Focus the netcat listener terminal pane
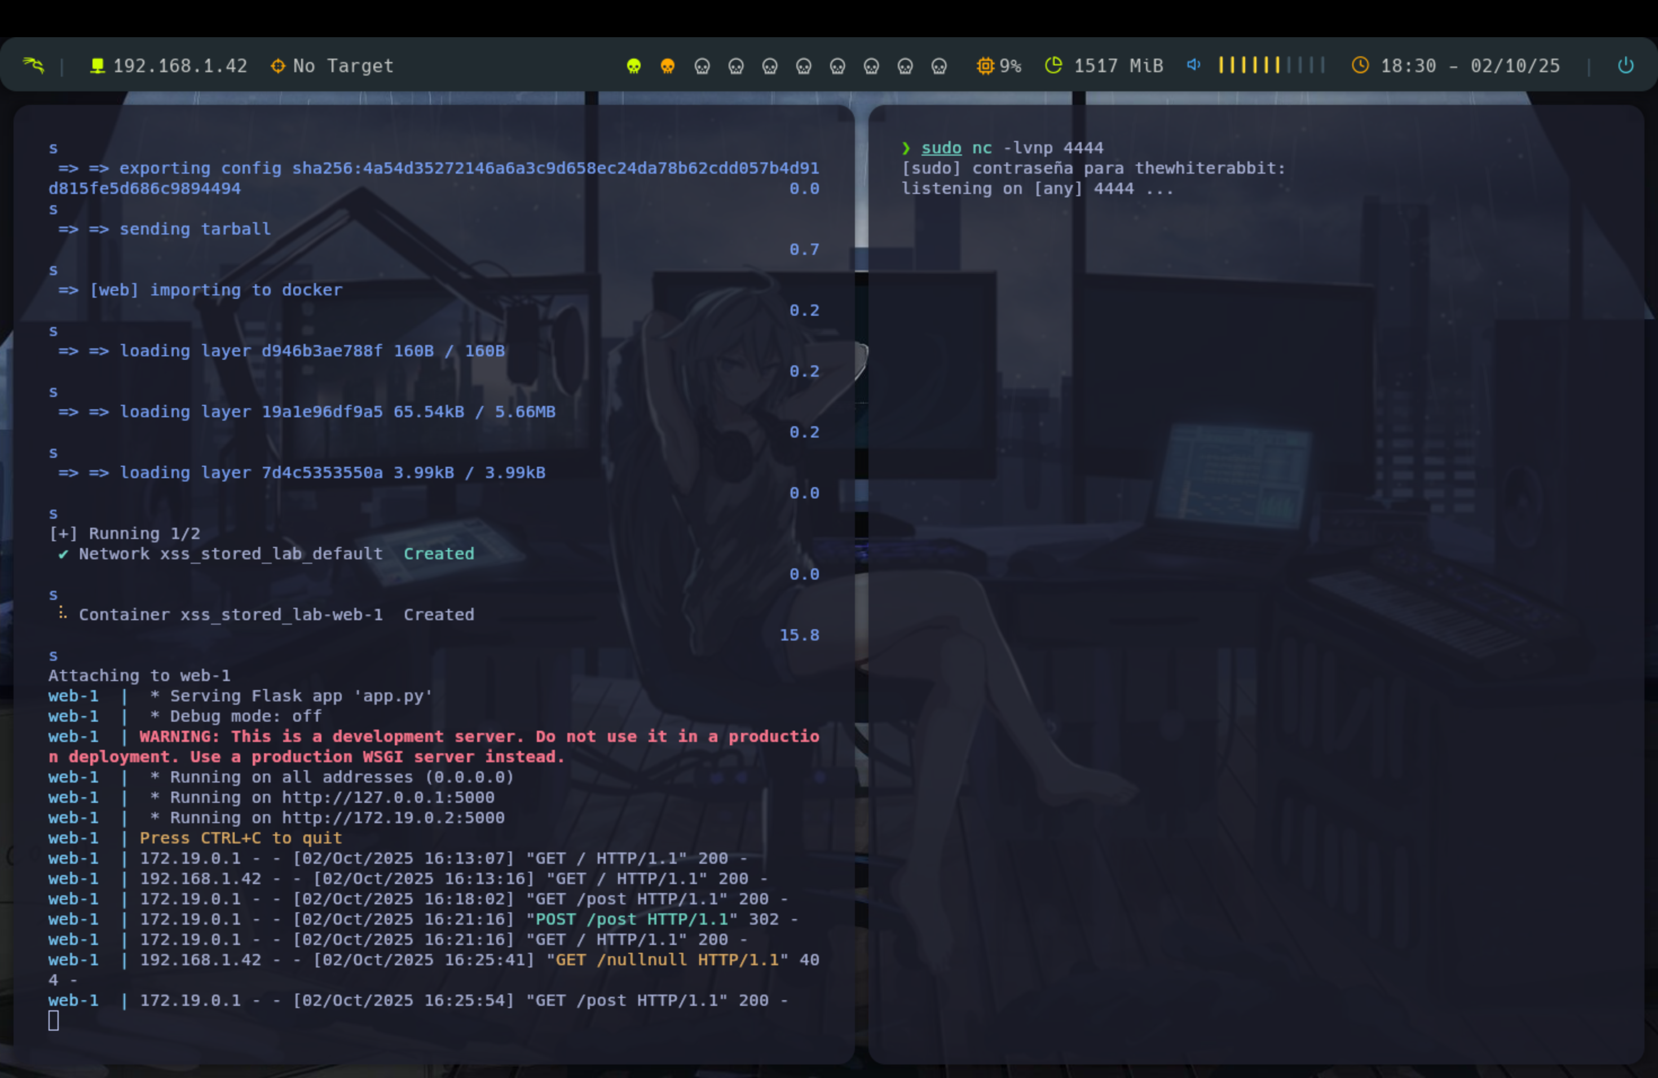 [x=1254, y=557]
